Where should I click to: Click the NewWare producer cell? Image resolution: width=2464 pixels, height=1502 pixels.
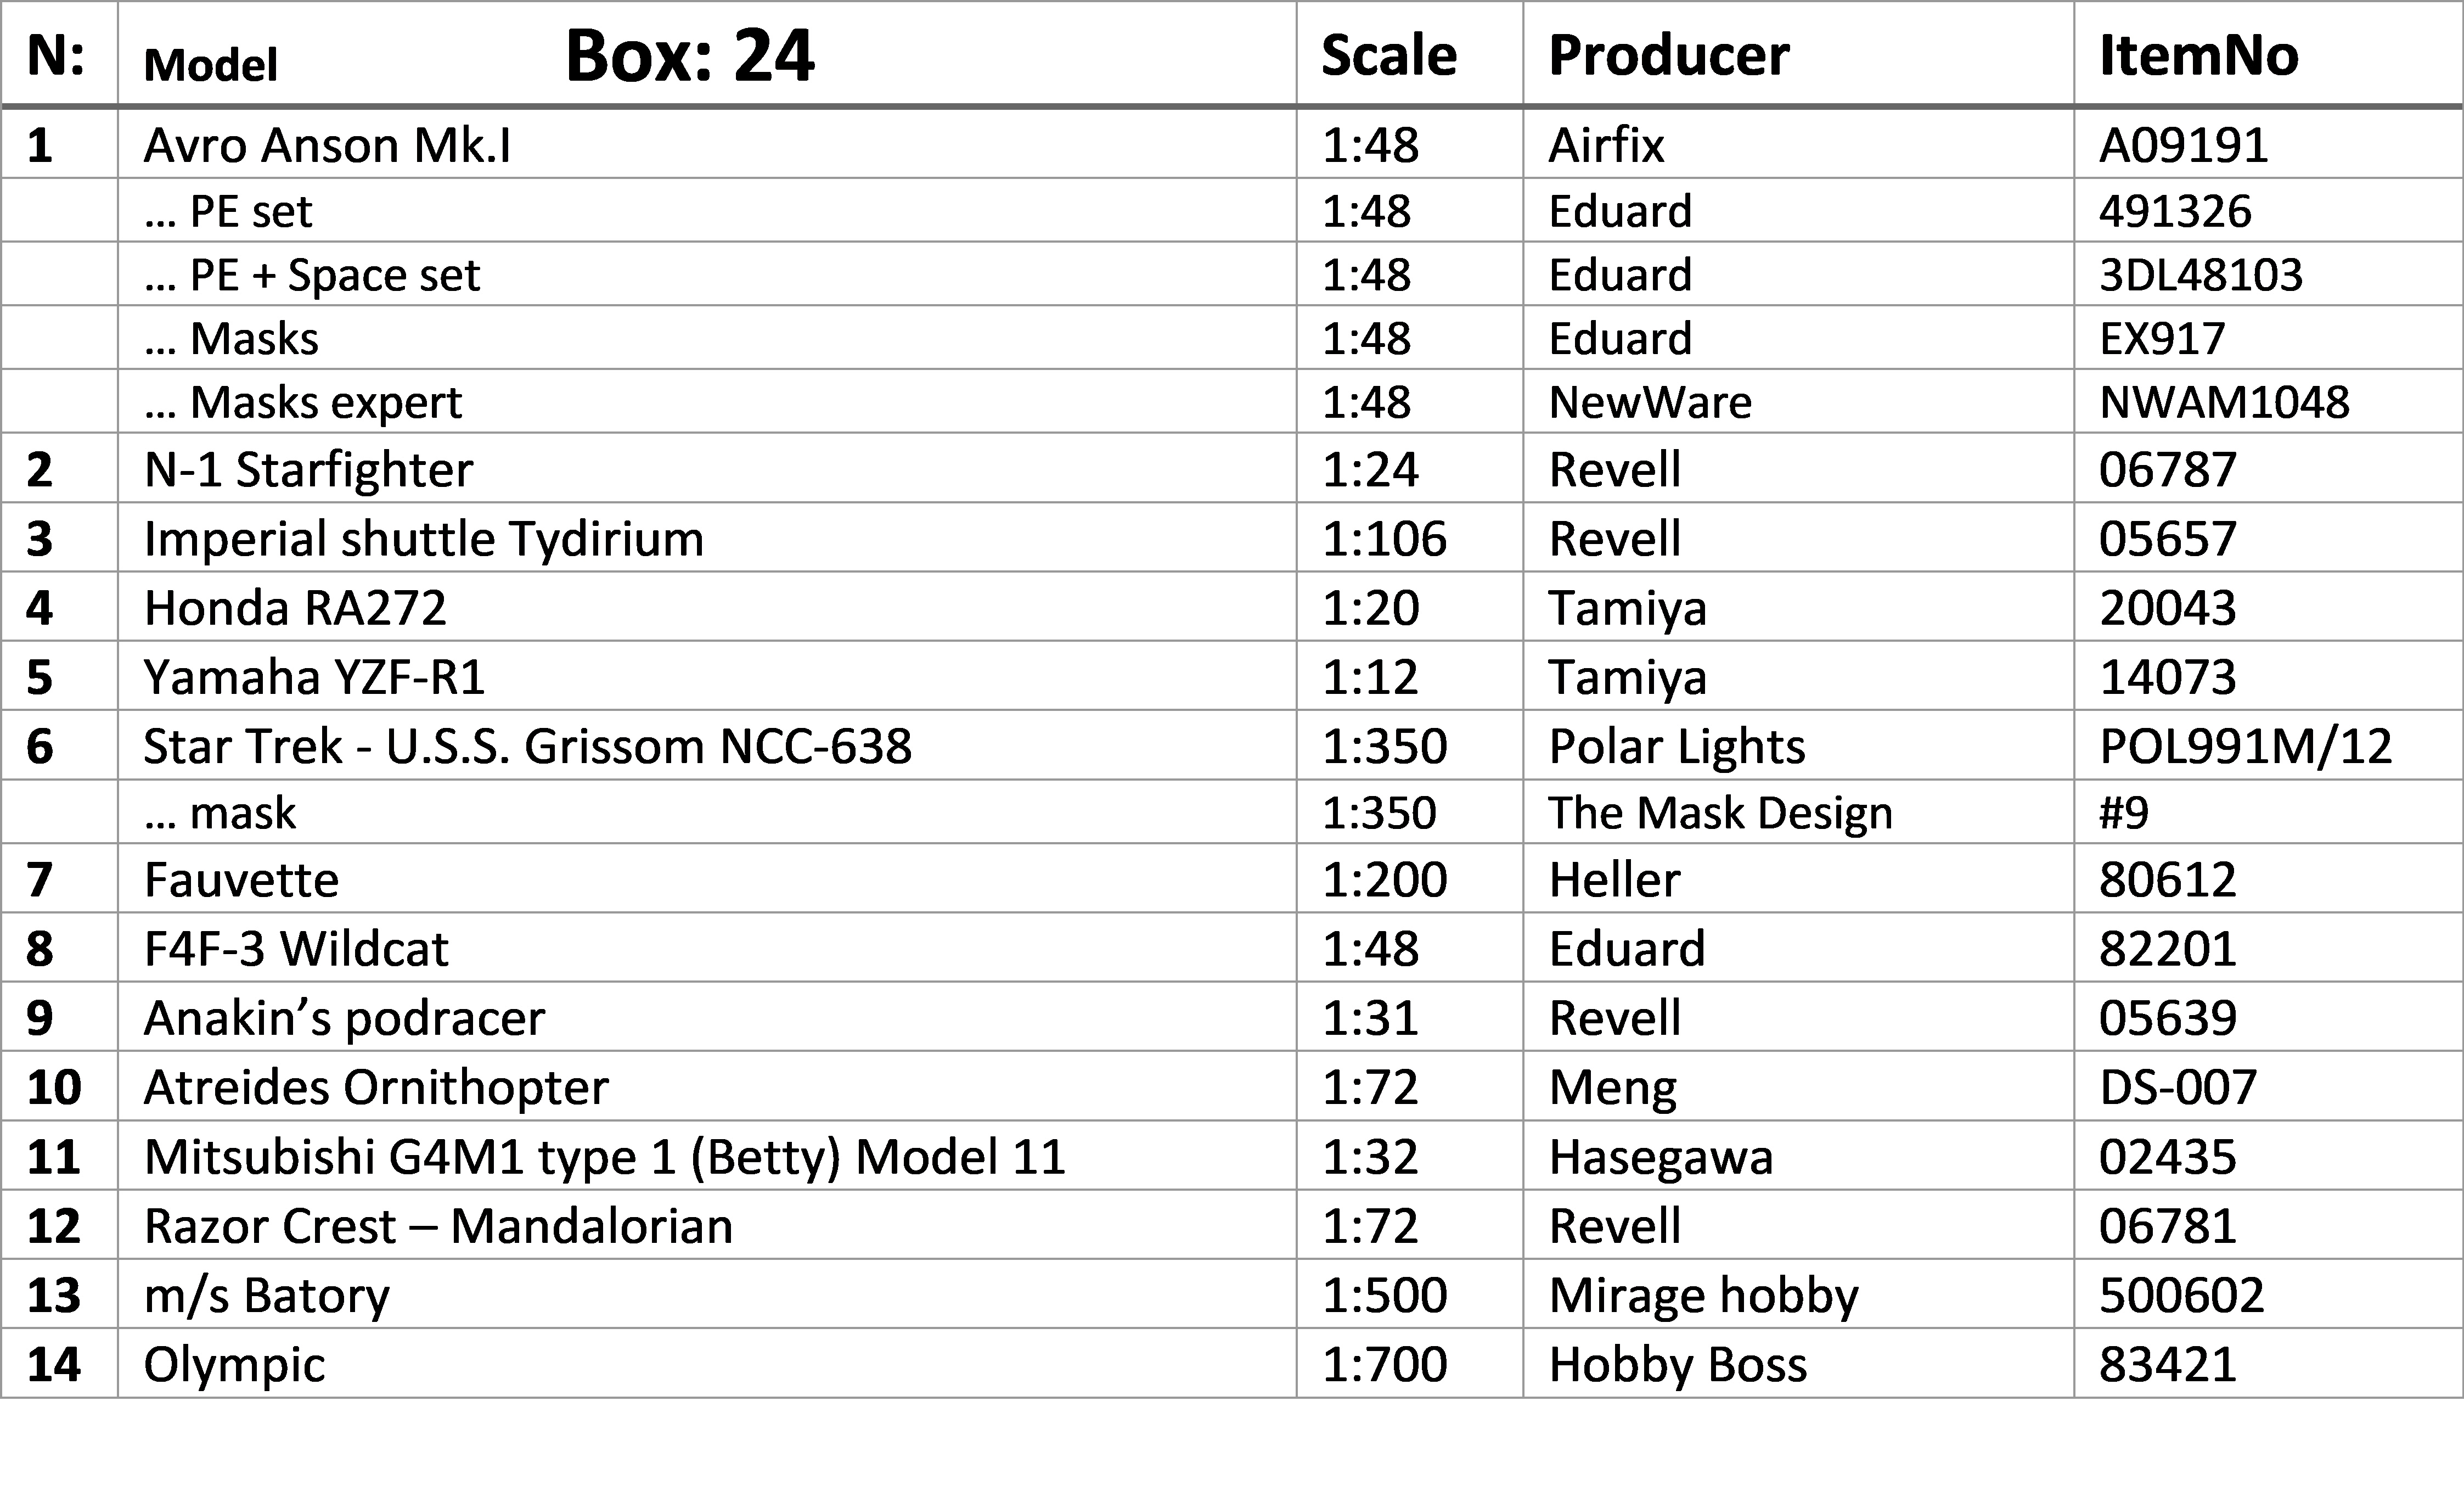1798,401
